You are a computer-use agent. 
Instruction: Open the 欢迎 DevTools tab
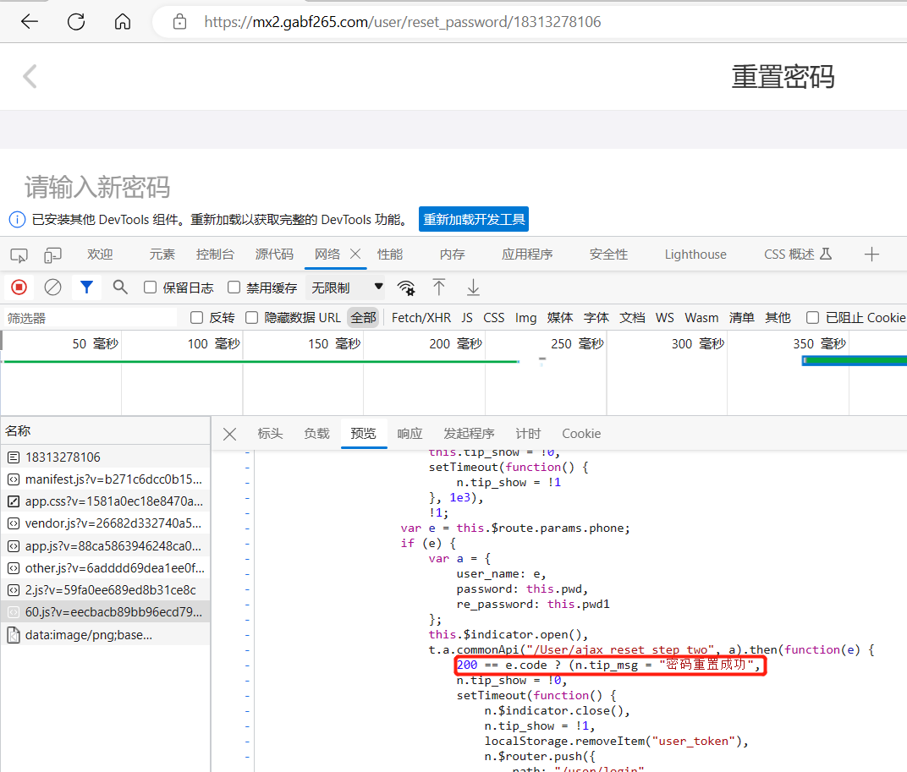click(x=100, y=255)
